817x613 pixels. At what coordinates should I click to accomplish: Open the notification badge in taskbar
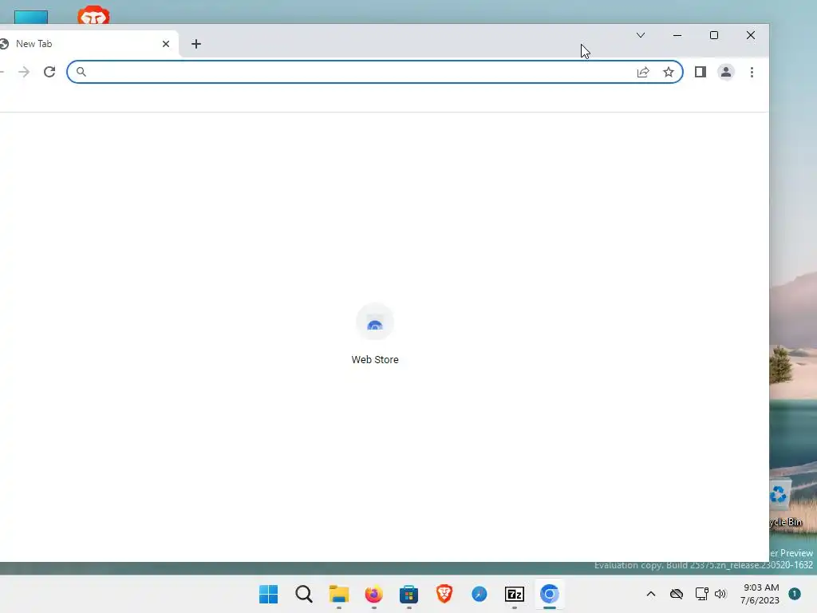click(x=795, y=594)
